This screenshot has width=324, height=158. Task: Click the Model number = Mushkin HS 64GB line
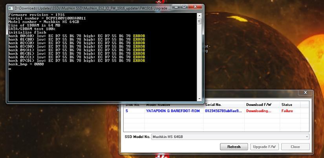[x=44, y=22]
